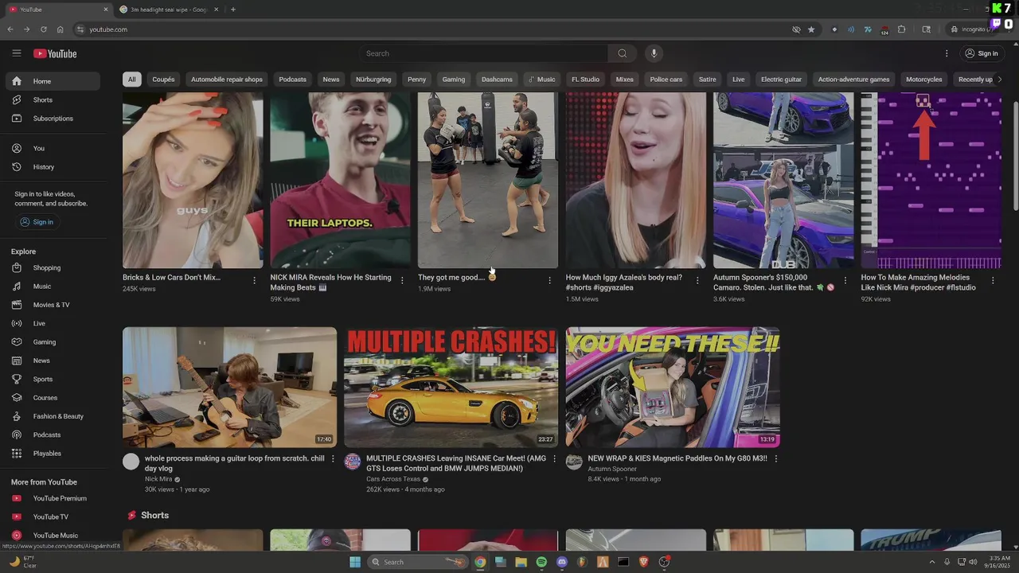Image resolution: width=1019 pixels, height=573 pixels.
Task: Open options menu for Amazing Melodies short
Action: tap(993, 280)
